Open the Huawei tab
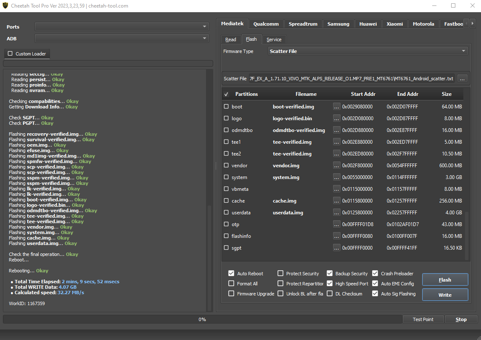481x340 pixels. coord(368,24)
